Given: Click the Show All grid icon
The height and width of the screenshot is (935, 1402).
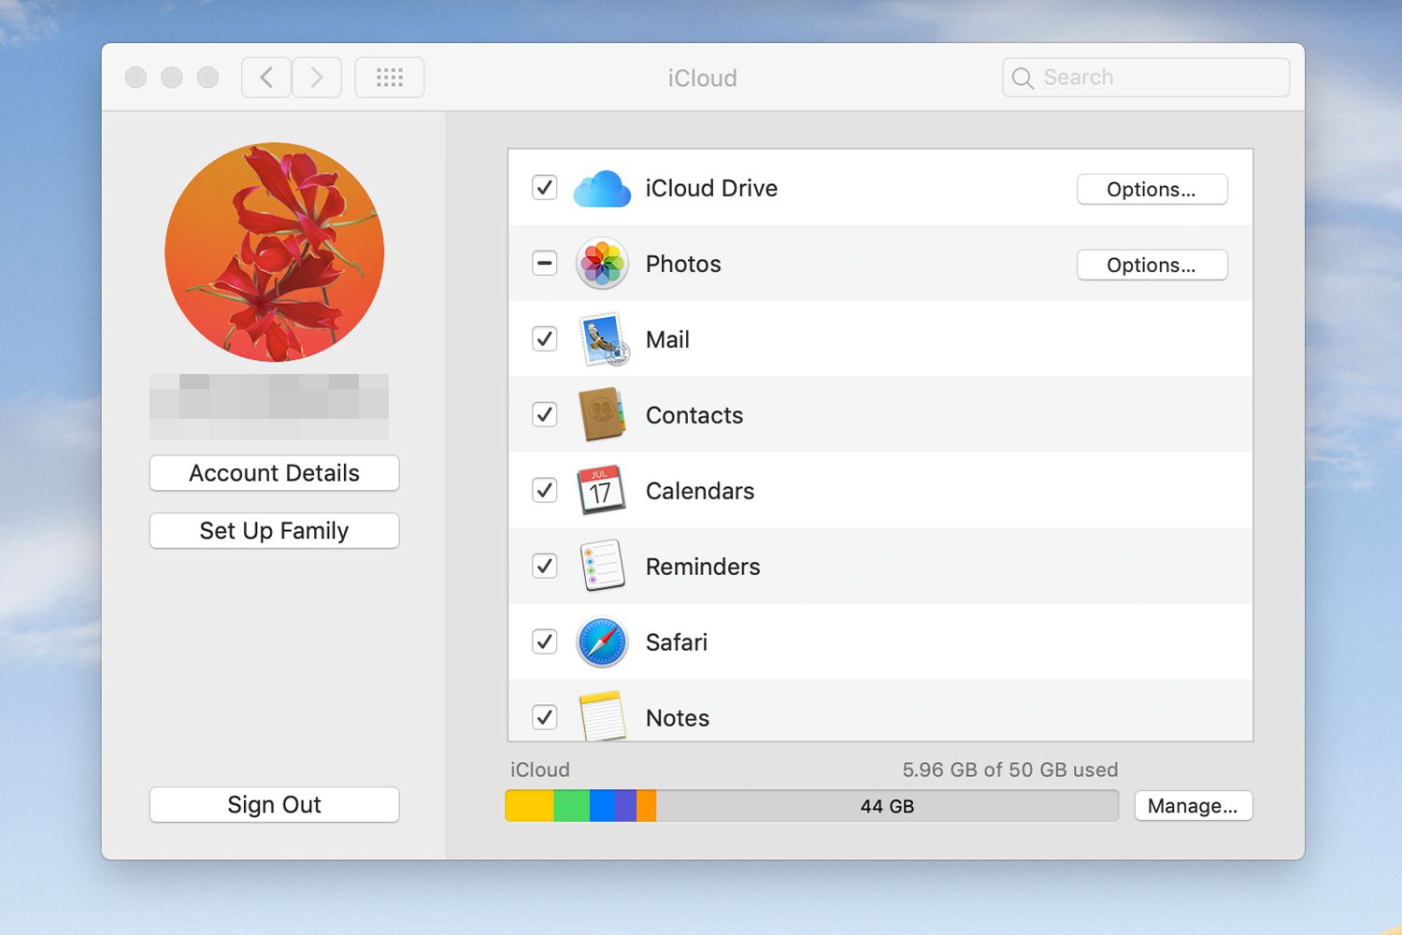Looking at the screenshot, I should tap(389, 77).
